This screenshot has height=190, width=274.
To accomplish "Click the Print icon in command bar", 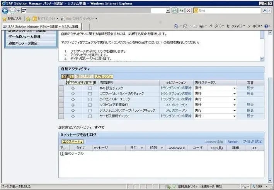I will [201, 26].
